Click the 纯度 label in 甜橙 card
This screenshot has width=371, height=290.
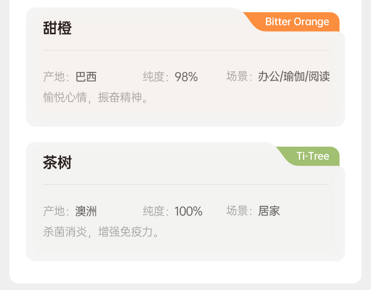[155, 77]
